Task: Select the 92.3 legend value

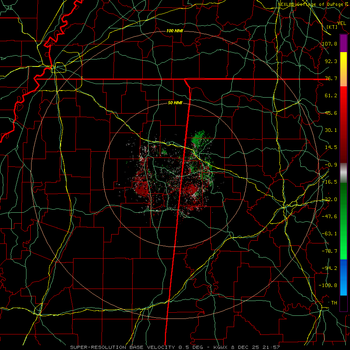Action: coord(331,61)
